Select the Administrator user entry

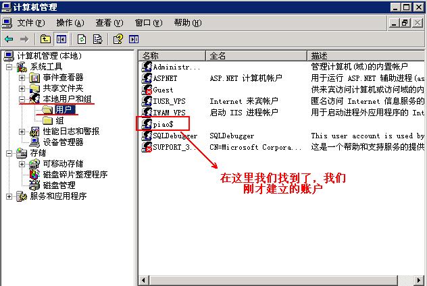171,67
